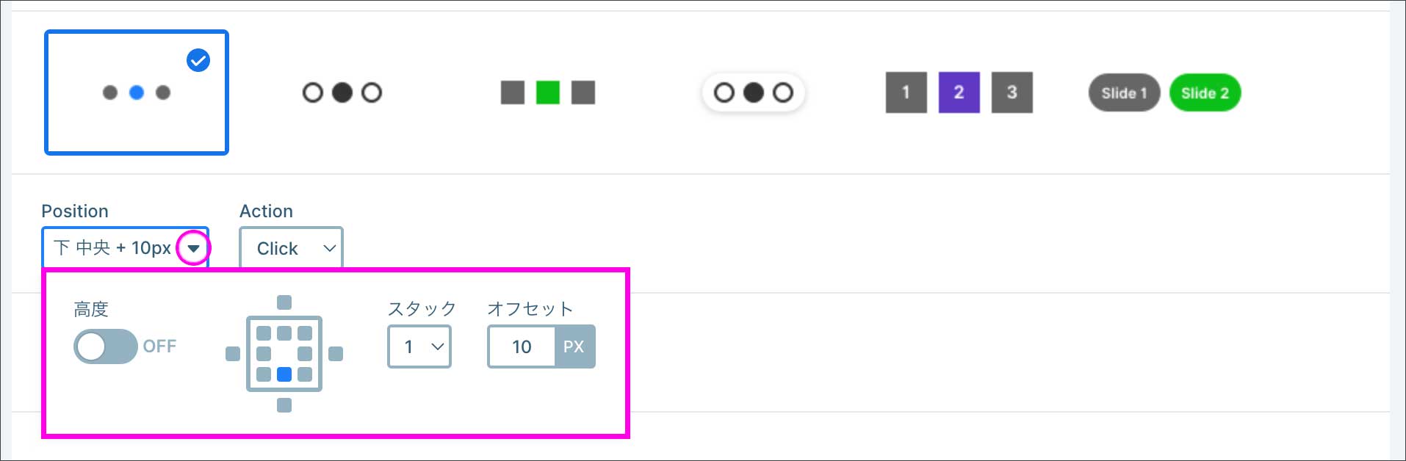Select the top-right cell in position grid
The width and height of the screenshot is (1406, 461).
point(305,333)
